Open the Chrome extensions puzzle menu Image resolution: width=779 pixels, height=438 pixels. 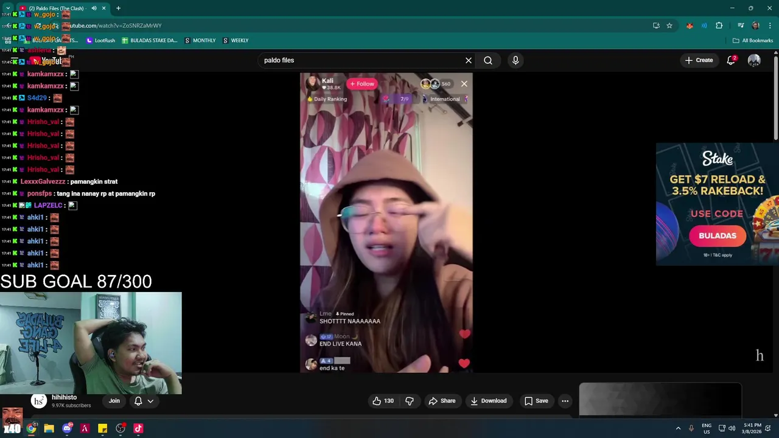click(719, 26)
